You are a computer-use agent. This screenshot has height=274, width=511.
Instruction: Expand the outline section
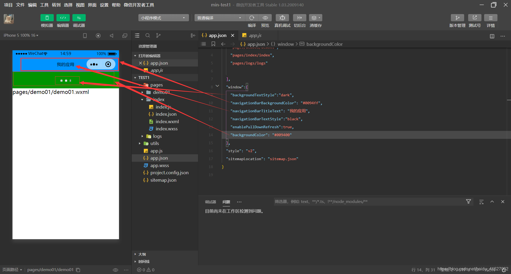coord(135,254)
